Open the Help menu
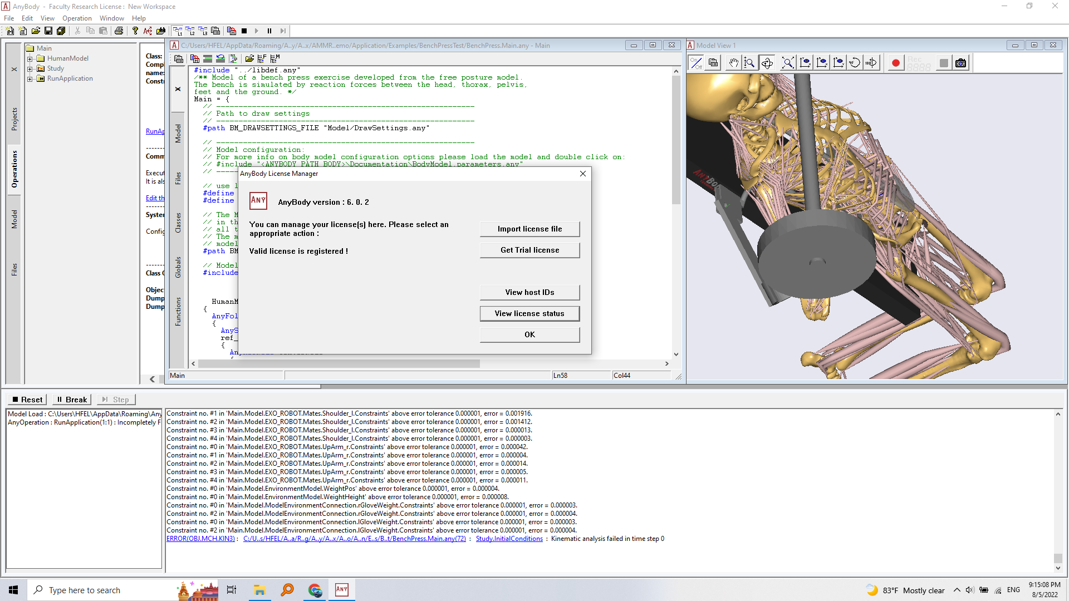The image size is (1069, 601). [139, 18]
